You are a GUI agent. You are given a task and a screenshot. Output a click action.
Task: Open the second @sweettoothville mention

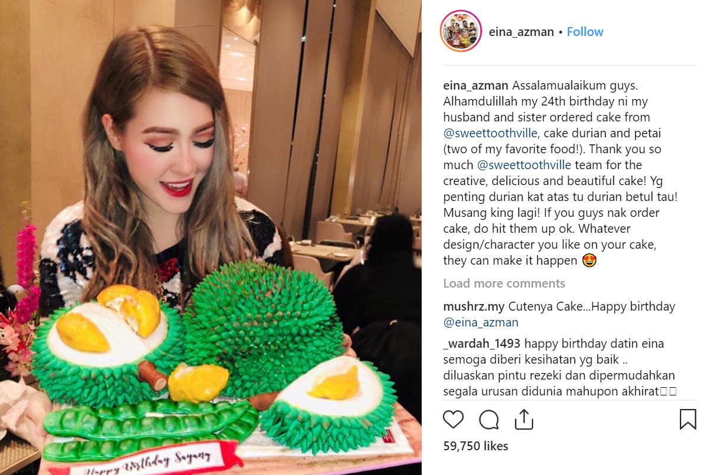(x=524, y=165)
